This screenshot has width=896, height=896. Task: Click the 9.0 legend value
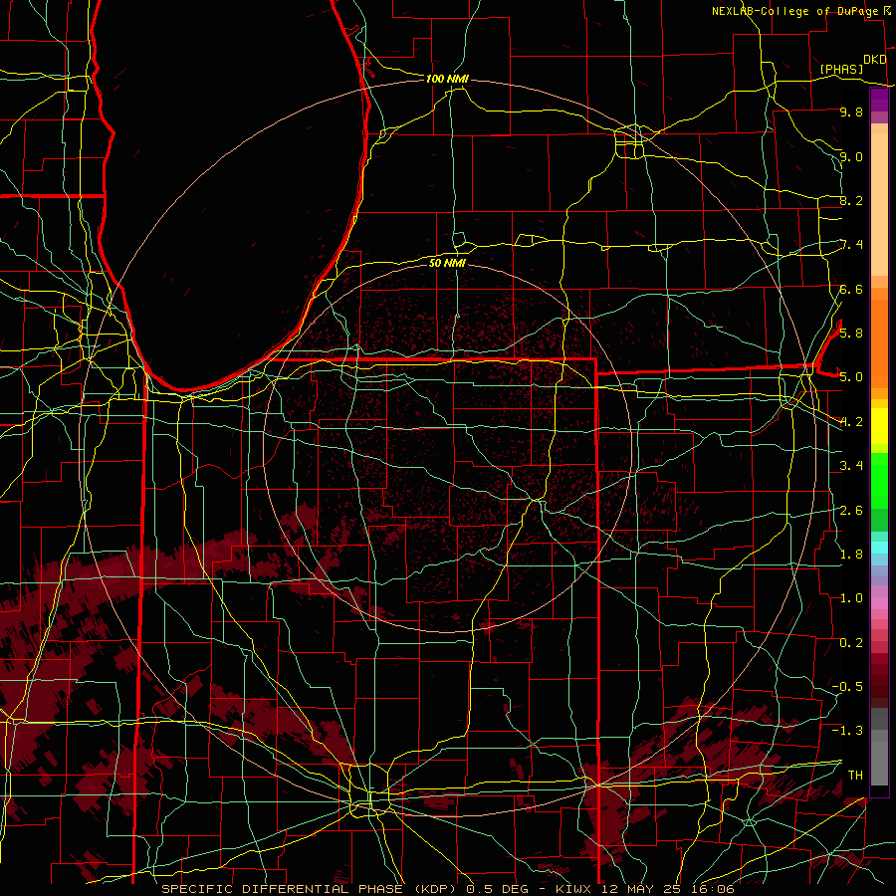point(851,156)
